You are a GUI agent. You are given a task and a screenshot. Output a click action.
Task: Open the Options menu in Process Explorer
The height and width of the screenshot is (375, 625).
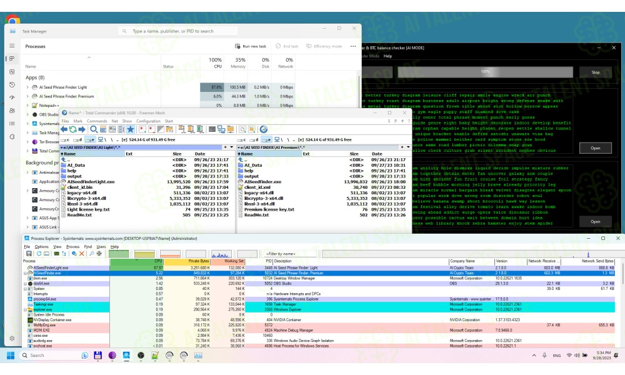tap(41, 247)
